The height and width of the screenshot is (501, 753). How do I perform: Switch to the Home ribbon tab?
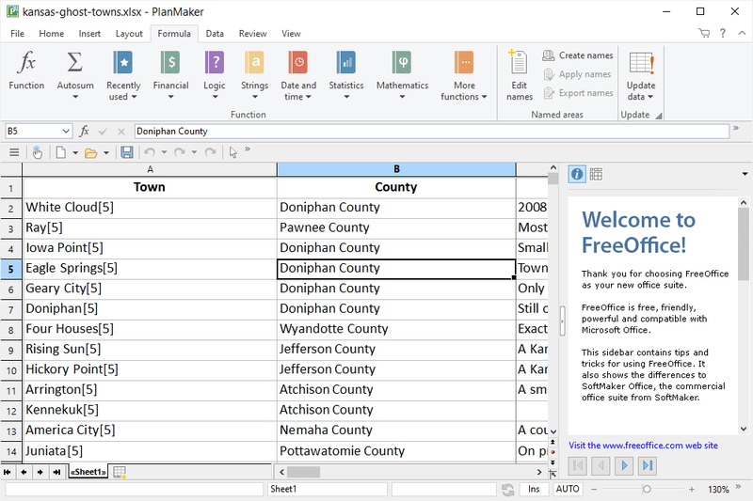click(x=52, y=34)
